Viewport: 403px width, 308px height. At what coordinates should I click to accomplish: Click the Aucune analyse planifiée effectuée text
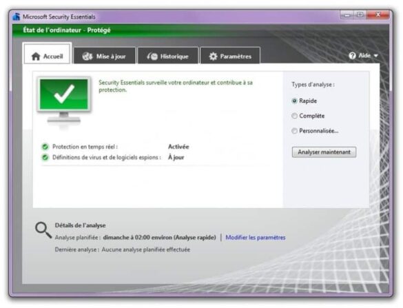146,249
